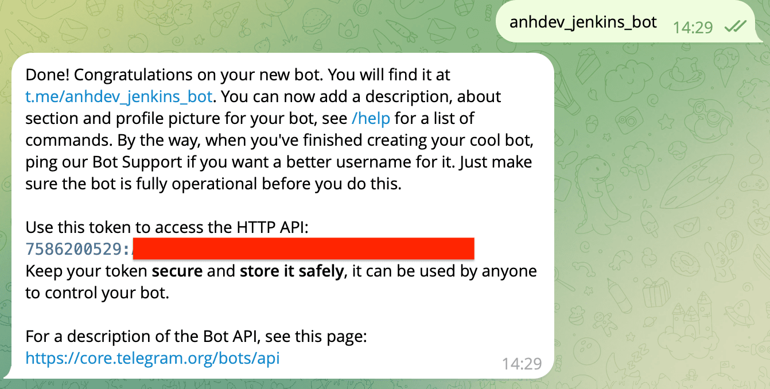Open the core.telegram.org/bots/api link
The width and height of the screenshot is (770, 389).
pyautogui.click(x=153, y=358)
